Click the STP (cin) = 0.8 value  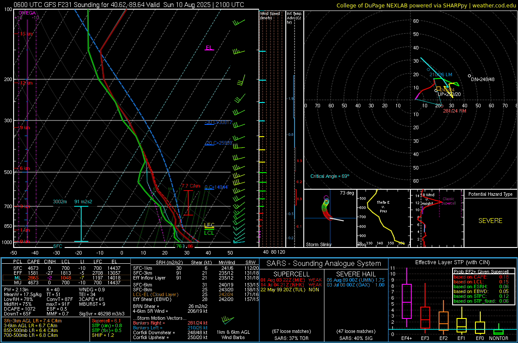[107, 326]
